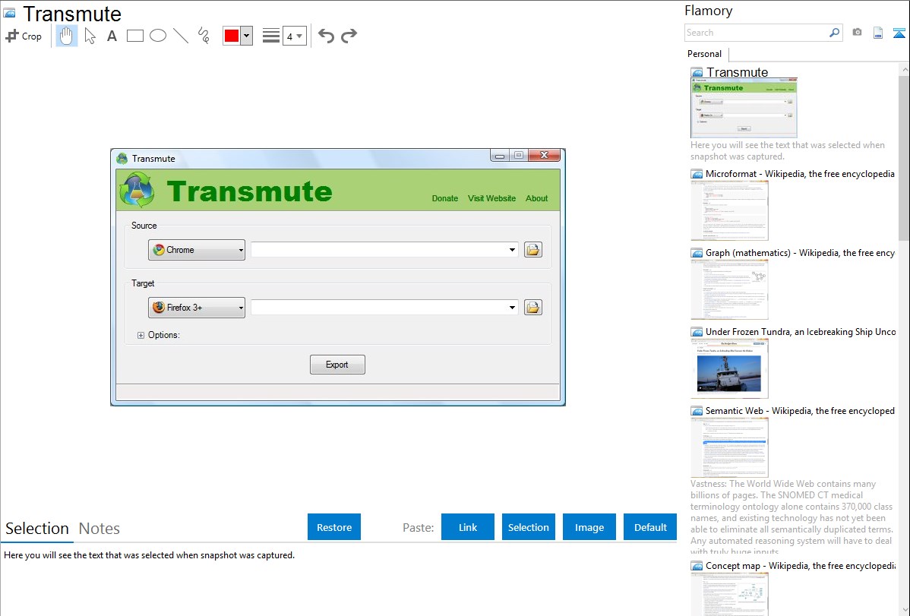Click the blue collapse panel icon
Screen dimensions: 910x616
click(899, 33)
